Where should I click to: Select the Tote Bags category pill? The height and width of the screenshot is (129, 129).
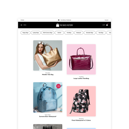pos(101,33)
